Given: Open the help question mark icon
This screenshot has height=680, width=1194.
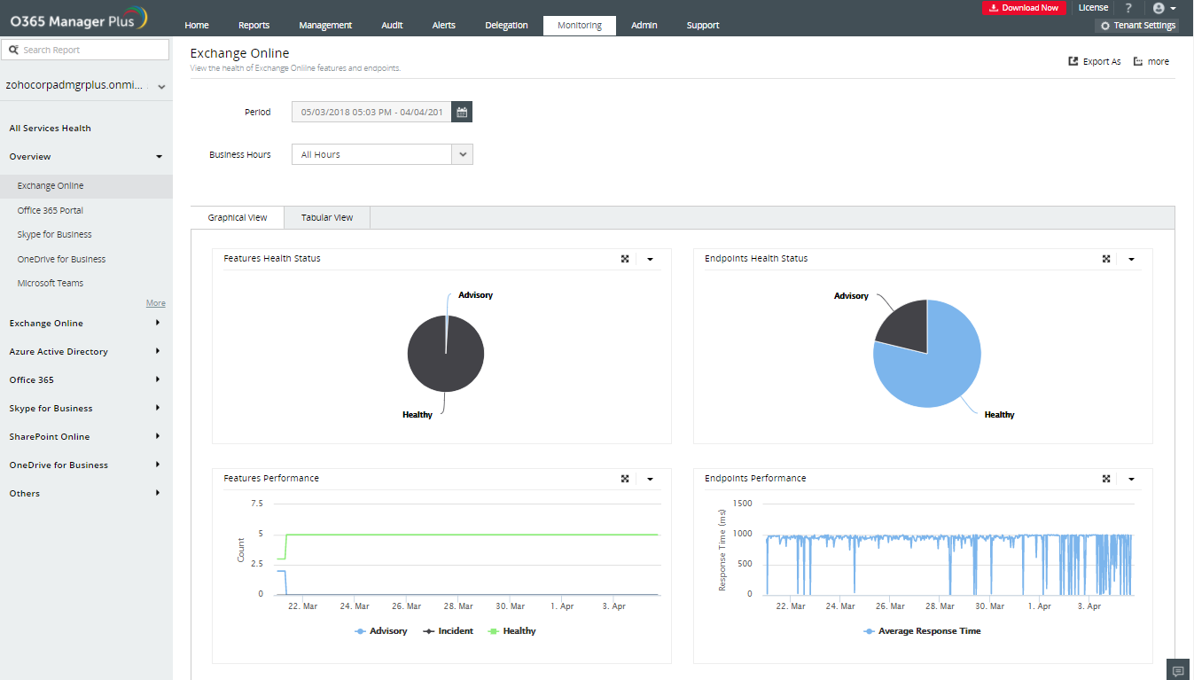Looking at the screenshot, I should click(x=1128, y=8).
